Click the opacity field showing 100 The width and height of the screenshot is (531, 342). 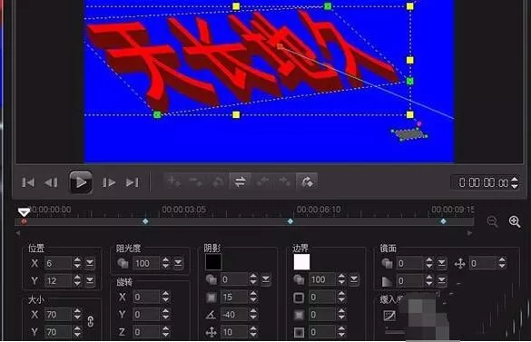tap(146, 263)
